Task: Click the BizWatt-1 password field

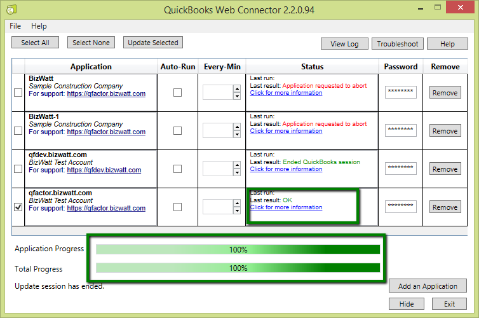Action: pyautogui.click(x=400, y=130)
